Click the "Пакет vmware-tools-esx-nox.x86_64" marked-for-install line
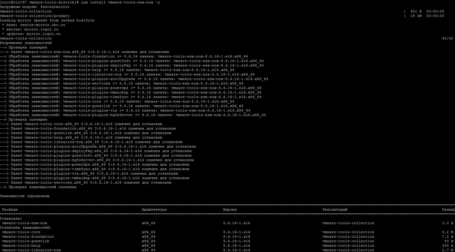Image resolution: width=455 pixels, height=252 pixels. point(84,52)
